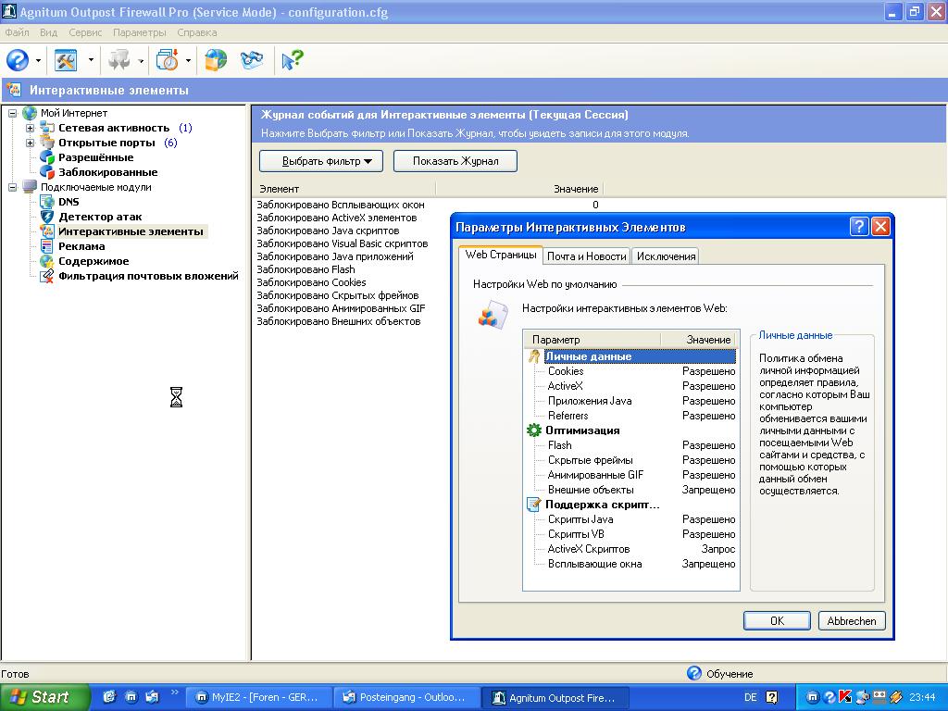Open the tools/options toolbar icon
Viewport: 948px width, 711px height.
coord(66,60)
